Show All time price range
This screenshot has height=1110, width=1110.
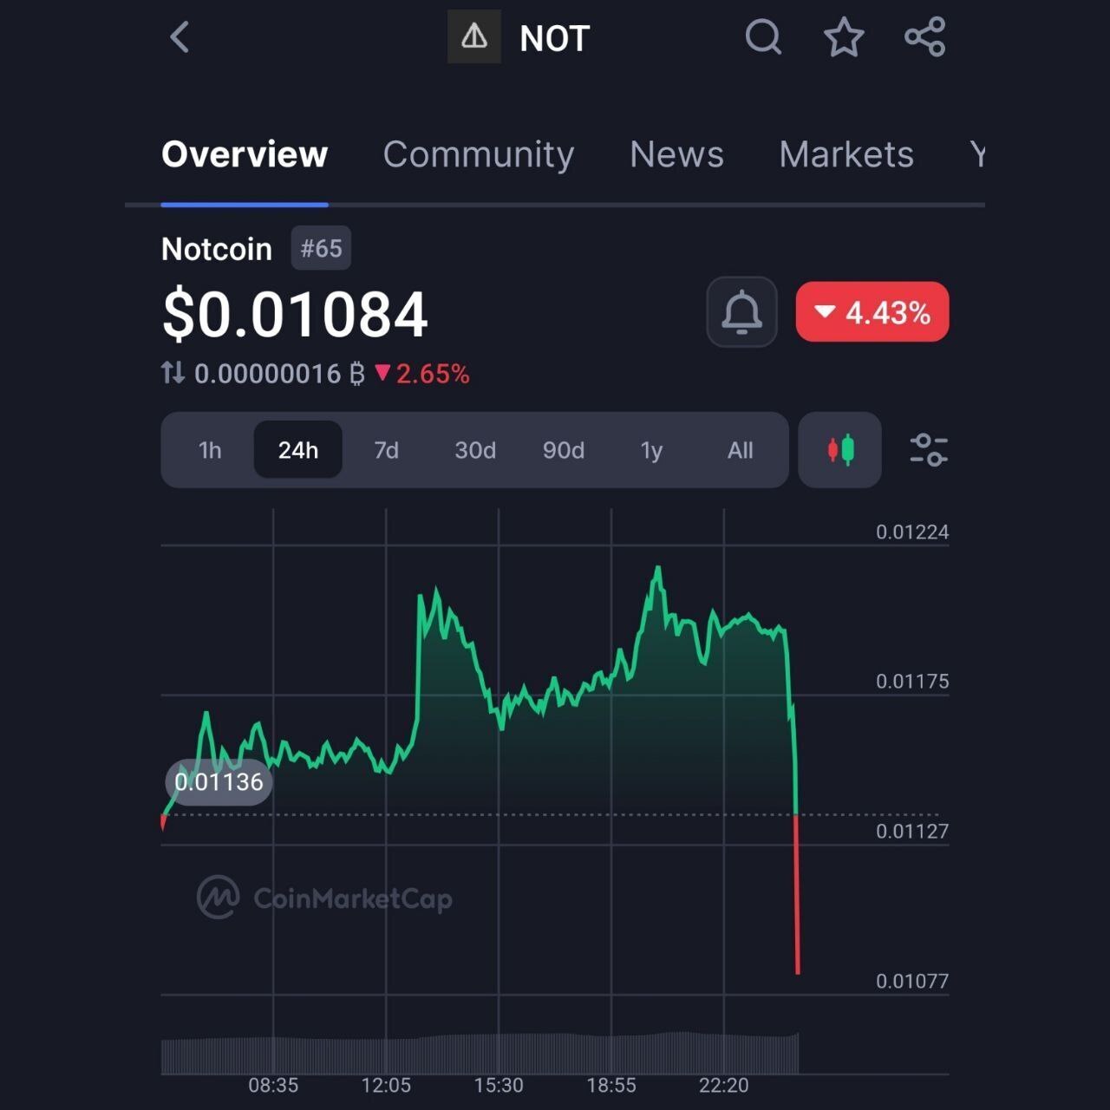tap(740, 450)
